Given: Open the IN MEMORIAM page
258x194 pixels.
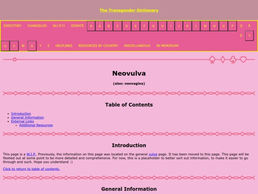Looking at the screenshot, I should pos(167,46).
